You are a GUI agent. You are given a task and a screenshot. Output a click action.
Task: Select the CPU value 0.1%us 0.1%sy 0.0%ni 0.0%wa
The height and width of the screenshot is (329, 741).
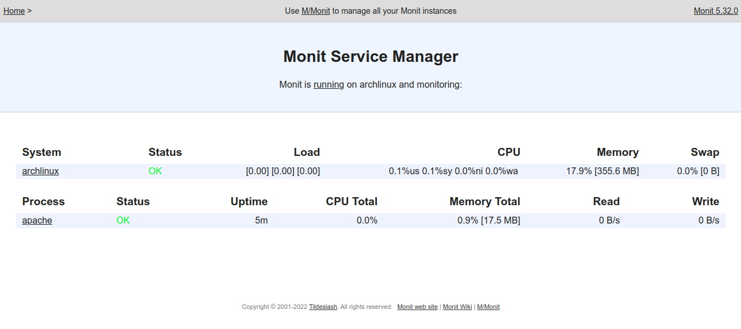click(453, 171)
